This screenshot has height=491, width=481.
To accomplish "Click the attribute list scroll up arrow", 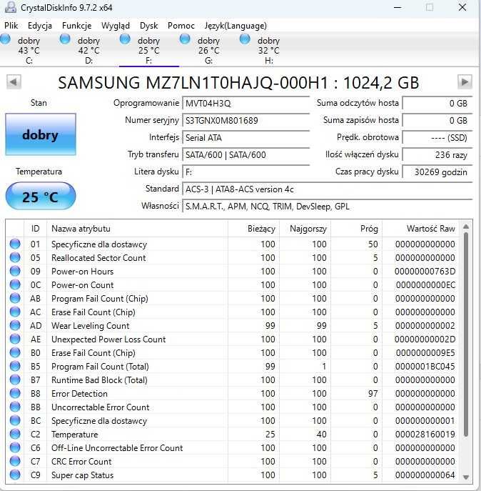I will point(466,227).
